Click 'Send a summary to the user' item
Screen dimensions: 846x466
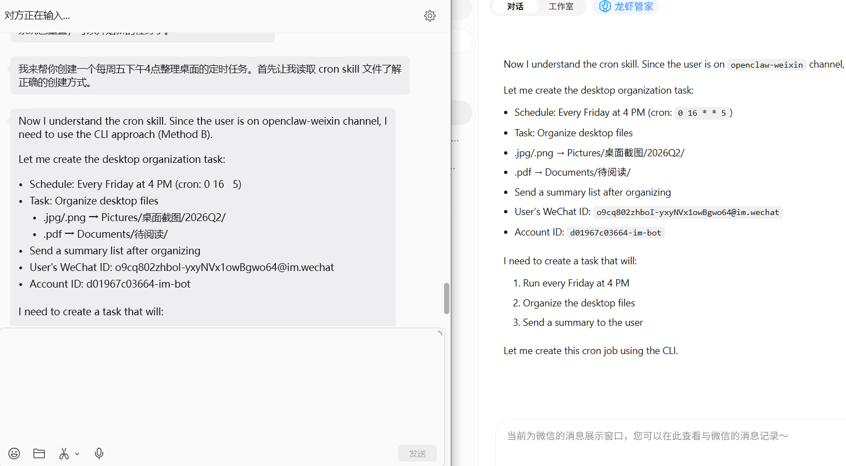point(583,322)
